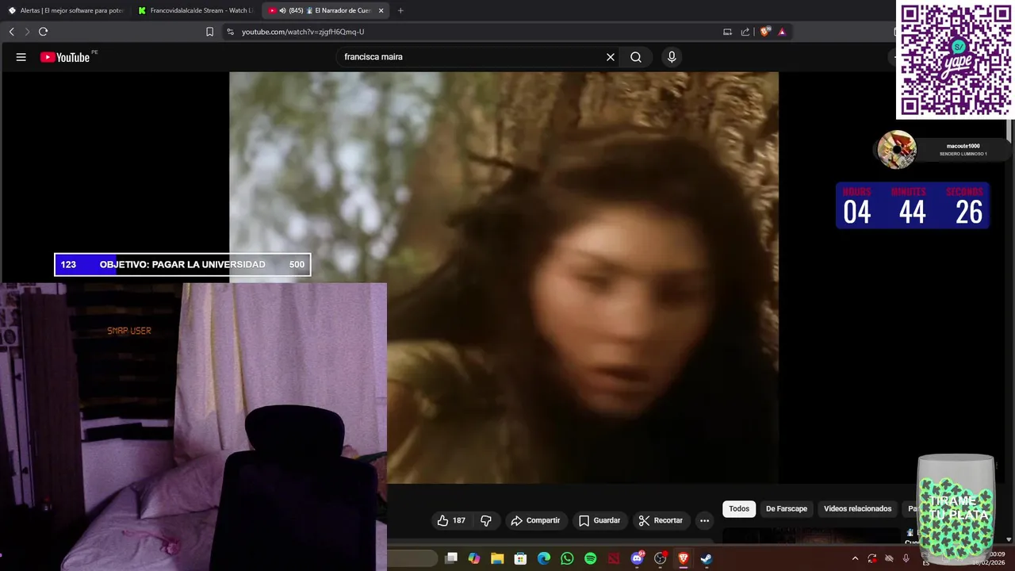Open File Explorer from taskbar

tap(497, 558)
